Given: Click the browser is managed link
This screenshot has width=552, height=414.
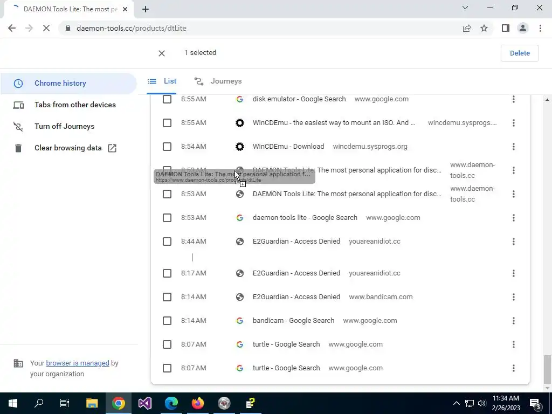Looking at the screenshot, I should [78, 363].
